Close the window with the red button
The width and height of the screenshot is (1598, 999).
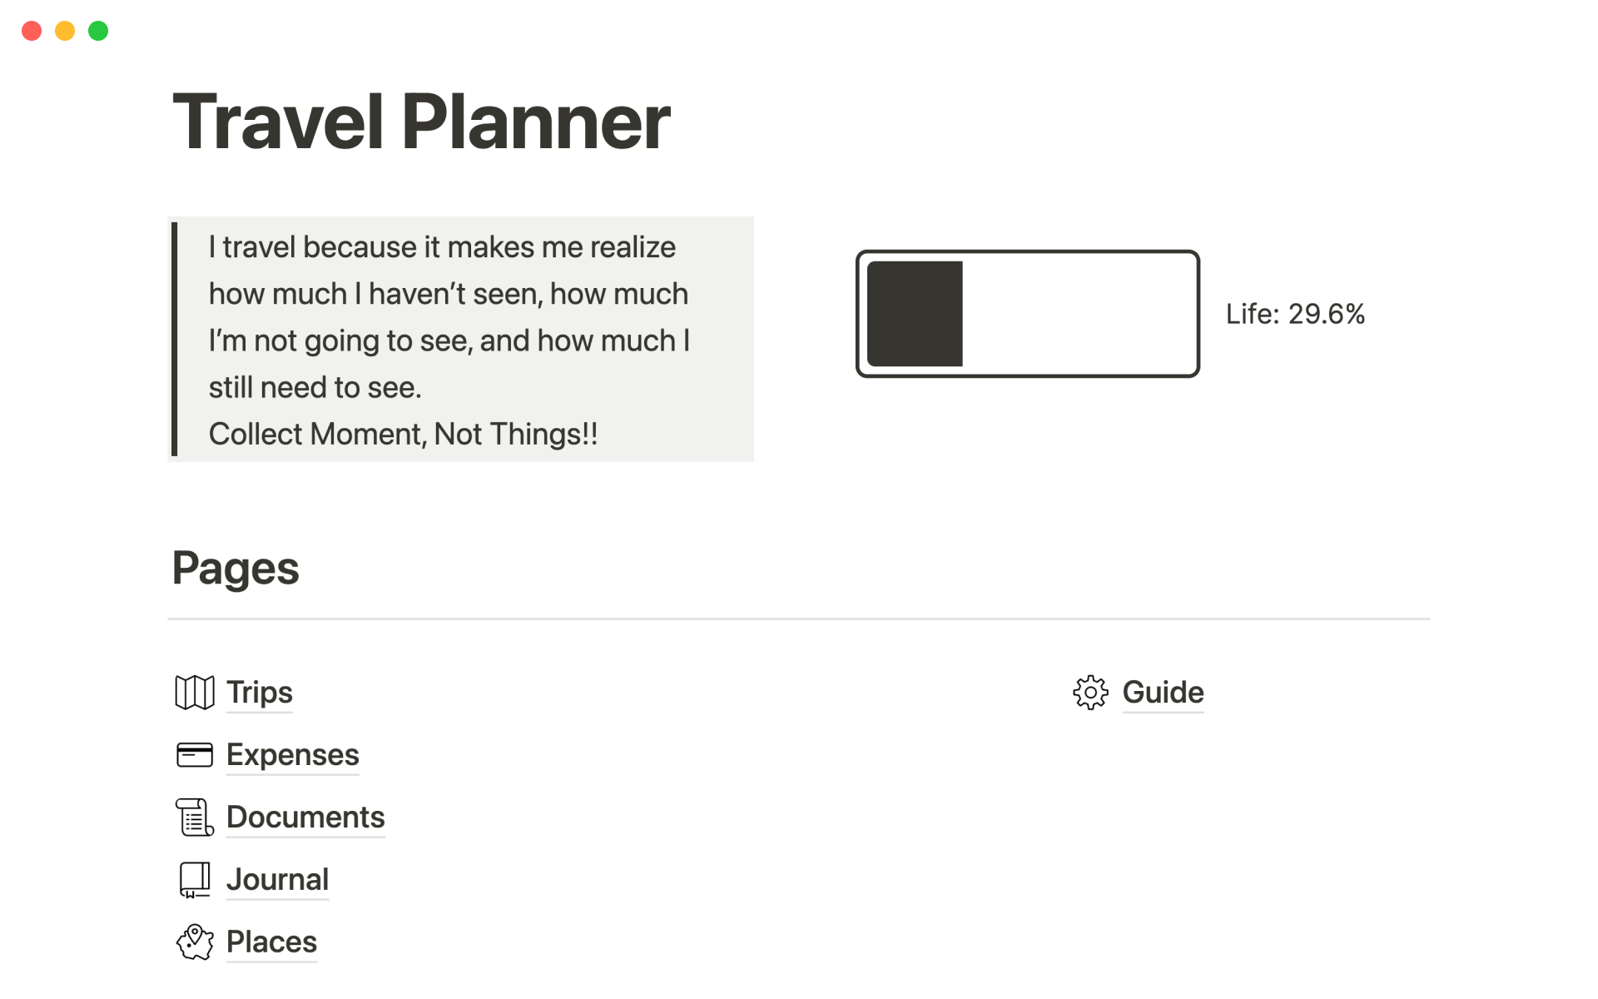[32, 31]
